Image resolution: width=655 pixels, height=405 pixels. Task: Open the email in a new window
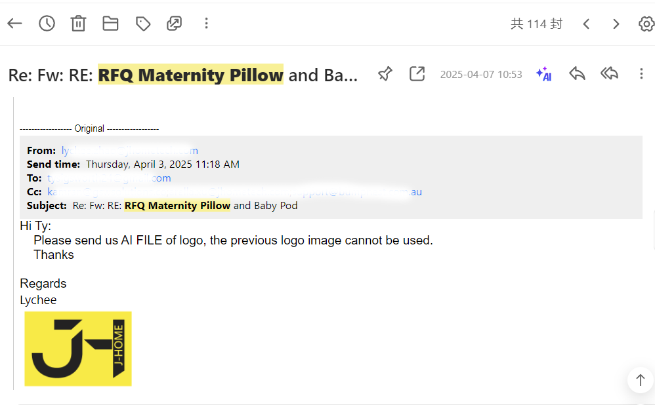click(417, 74)
